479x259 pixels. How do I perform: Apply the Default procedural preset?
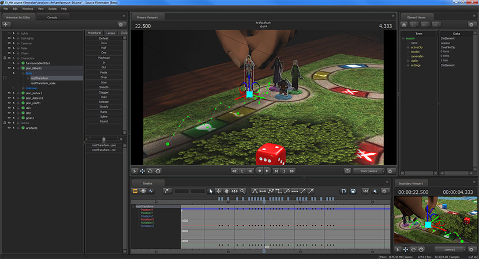[x=104, y=39]
